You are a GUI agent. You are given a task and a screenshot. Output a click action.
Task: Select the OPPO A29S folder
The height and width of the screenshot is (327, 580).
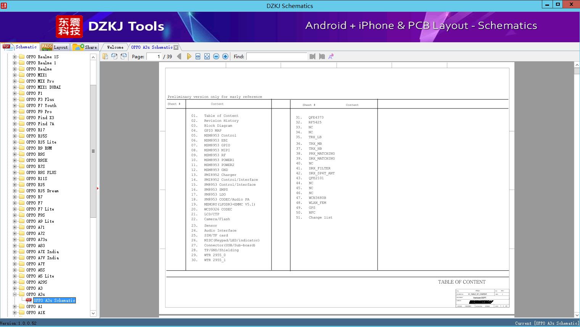coord(37,282)
